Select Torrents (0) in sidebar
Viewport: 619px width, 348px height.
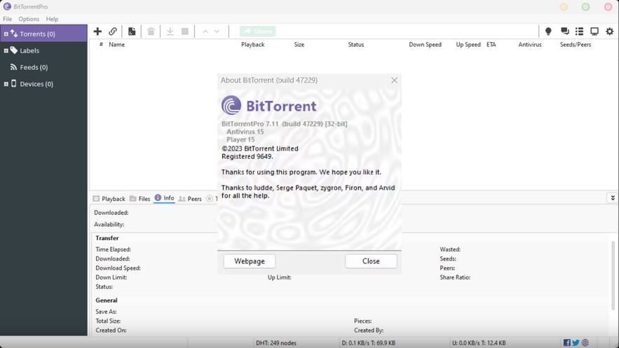coord(44,34)
